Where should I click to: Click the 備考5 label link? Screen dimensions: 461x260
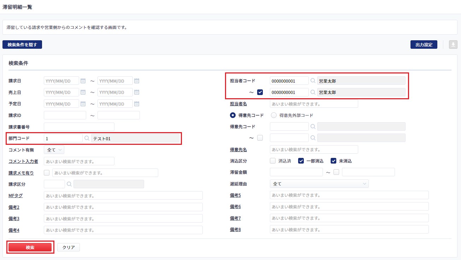tap(235, 195)
